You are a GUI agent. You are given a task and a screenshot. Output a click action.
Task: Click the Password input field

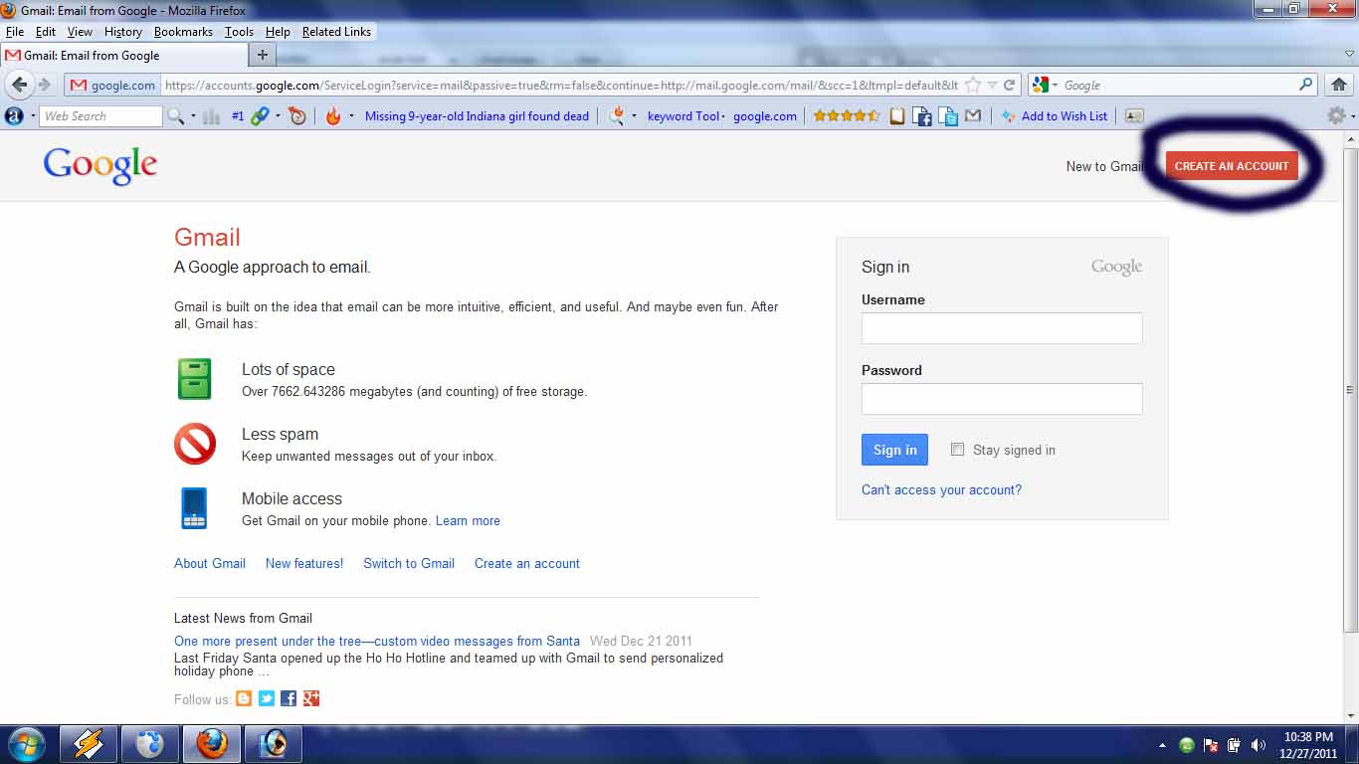pyautogui.click(x=1002, y=399)
